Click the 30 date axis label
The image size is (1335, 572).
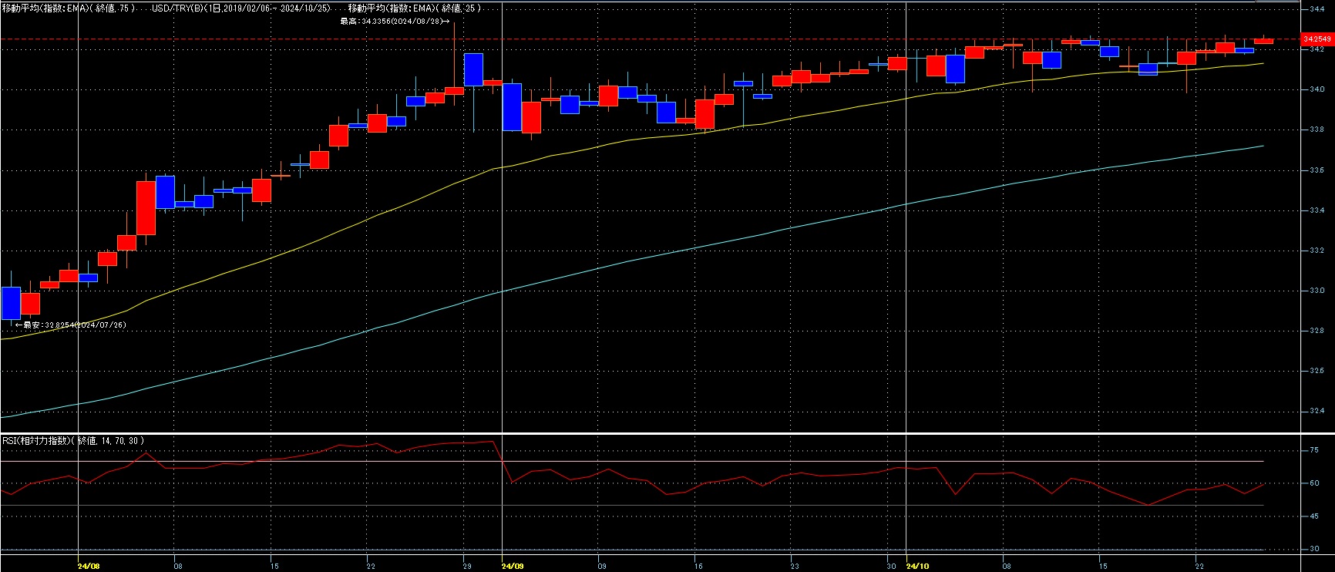coord(891,566)
